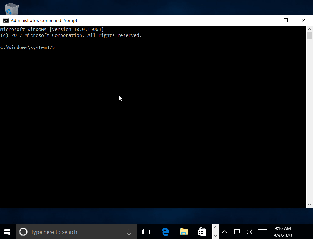Click the C:\Windows\system32> prompt line

(28, 47)
